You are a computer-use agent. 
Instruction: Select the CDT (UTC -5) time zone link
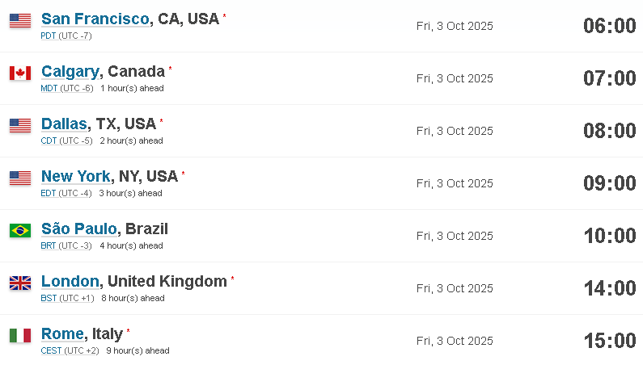coord(66,140)
